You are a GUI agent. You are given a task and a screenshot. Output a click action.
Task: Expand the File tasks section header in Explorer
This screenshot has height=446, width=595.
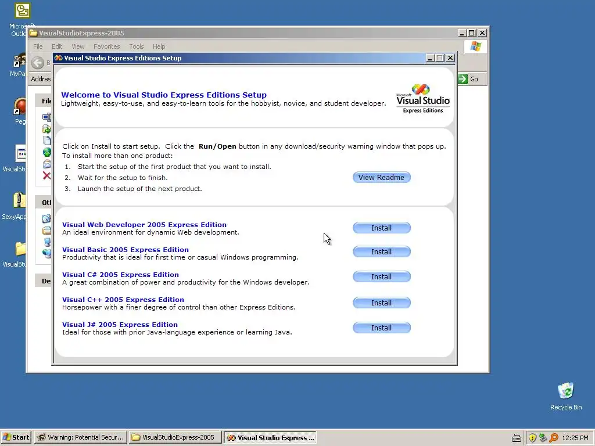pyautogui.click(x=43, y=101)
